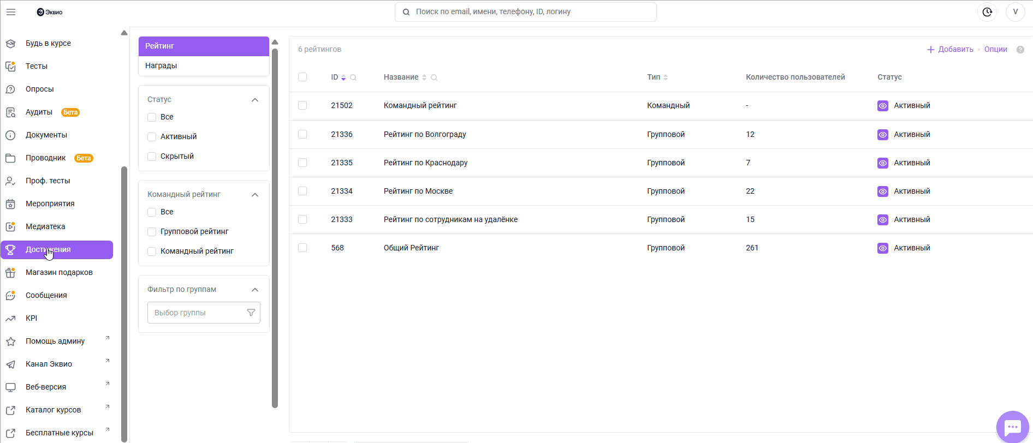
Task: Click the top search input field
Action: point(525,11)
